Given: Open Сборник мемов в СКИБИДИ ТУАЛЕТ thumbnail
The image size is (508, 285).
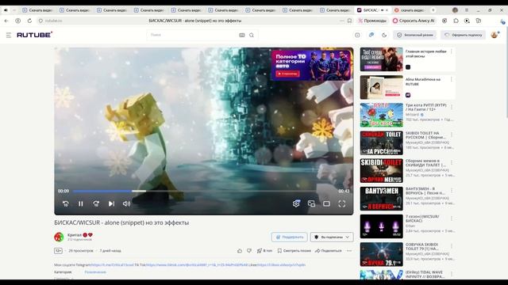Looking at the screenshot, I should coord(381,171).
